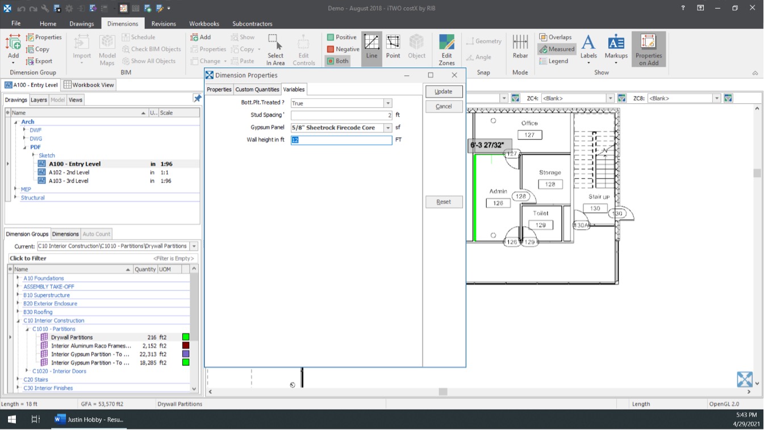Click the purple Interior Gypsum Partition swatch
Image resolution: width=764 pixels, height=430 pixels.
[x=186, y=354]
